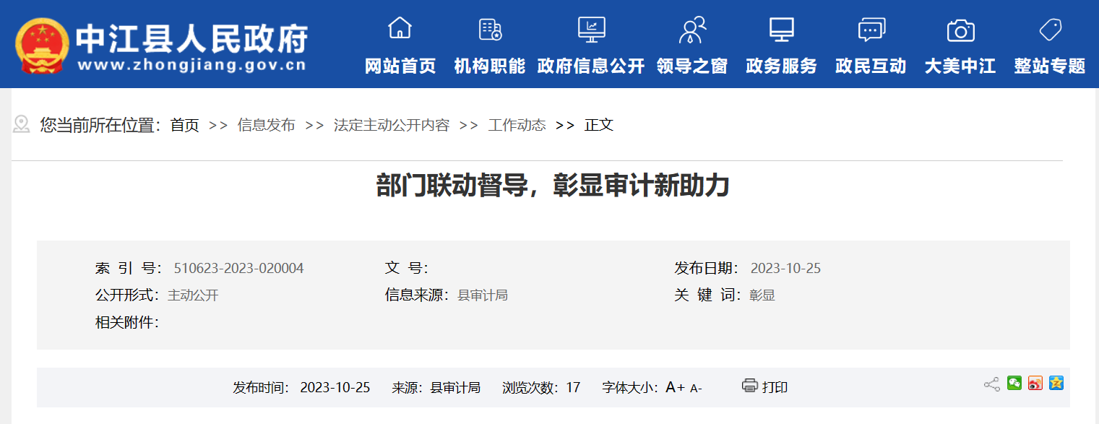Share article to Sina Weibo
This screenshot has width=1099, height=424.
(1035, 384)
